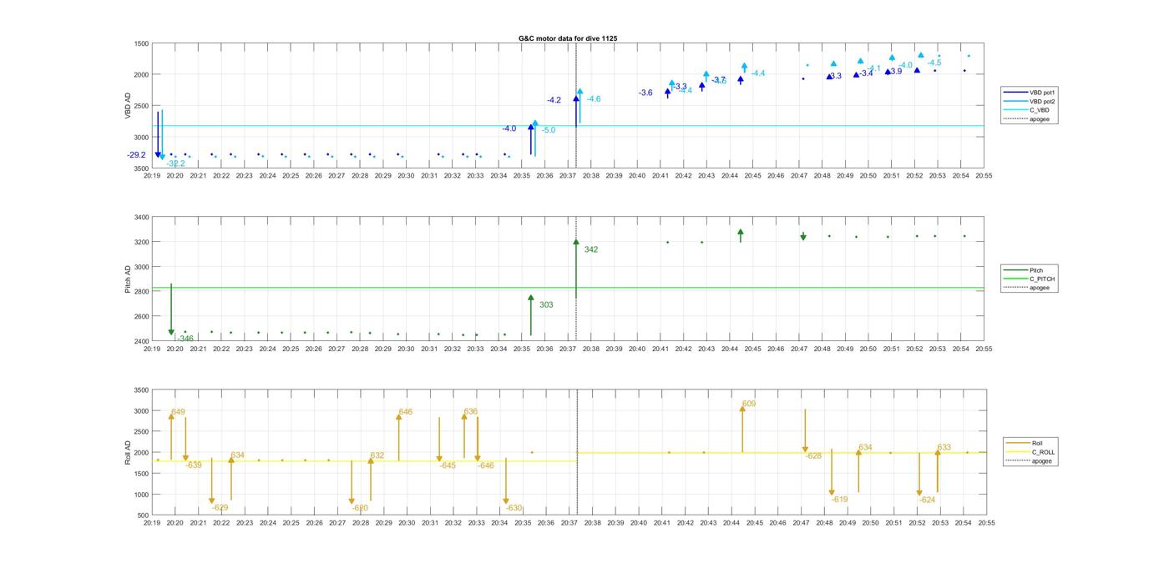
Task: Click the '-32.2' VBD data label
Action: [175, 163]
